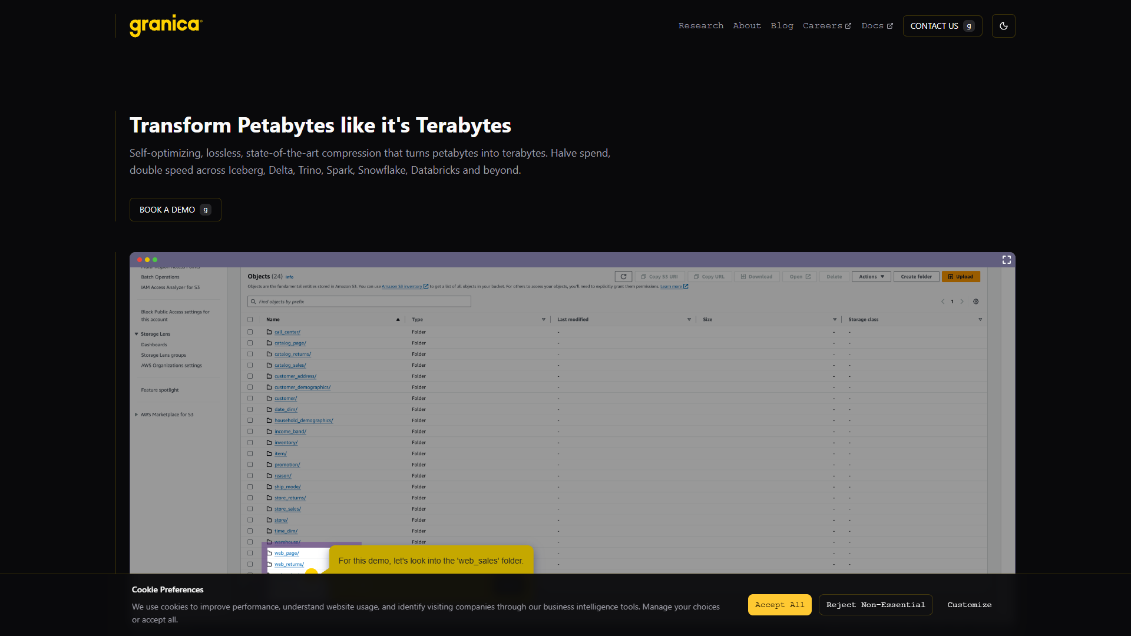
Task: Check the call_center/ row checkbox
Action: (x=250, y=332)
